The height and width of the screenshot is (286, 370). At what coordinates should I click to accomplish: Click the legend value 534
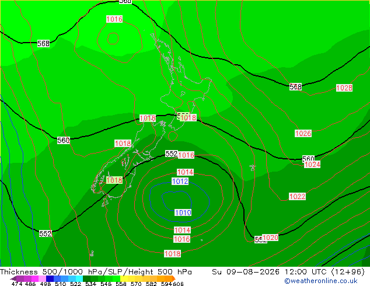[90, 284]
